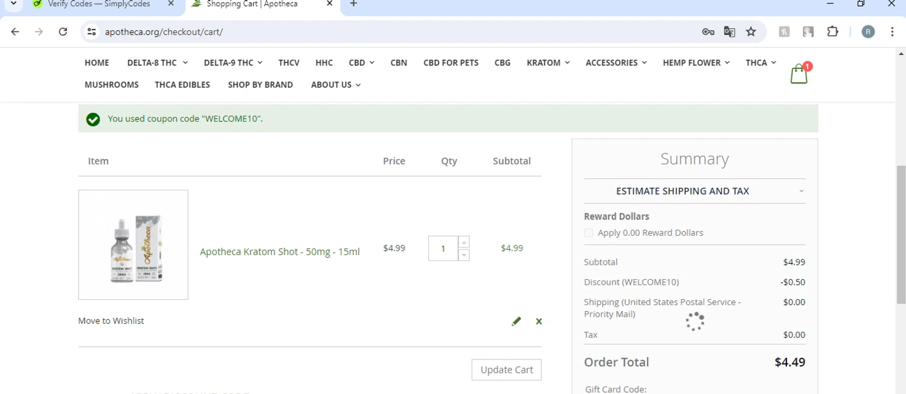Click the item subtotal $4.99 in table

pos(512,248)
